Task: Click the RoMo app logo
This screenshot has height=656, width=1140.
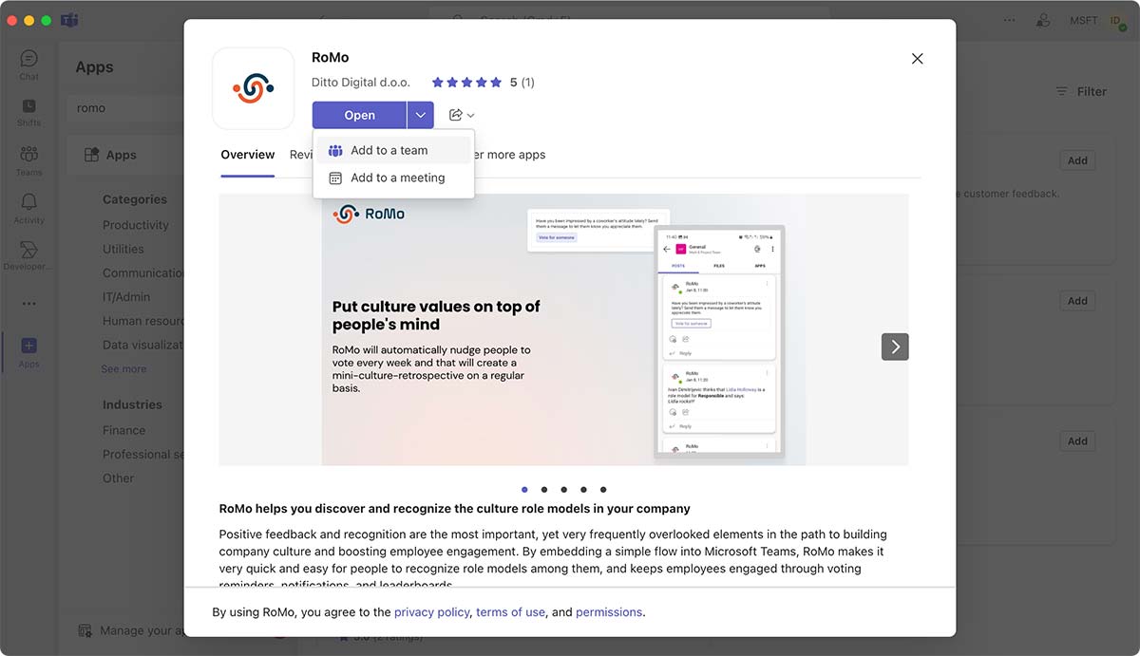Action: point(253,88)
